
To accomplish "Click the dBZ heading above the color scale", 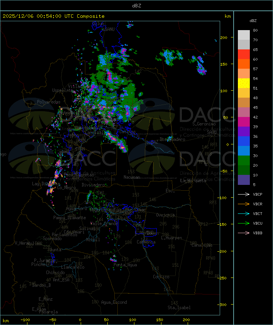I will click(253, 21).
